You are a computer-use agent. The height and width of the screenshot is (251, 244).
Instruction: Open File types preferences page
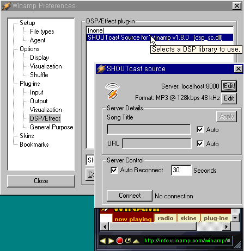tap(42, 32)
